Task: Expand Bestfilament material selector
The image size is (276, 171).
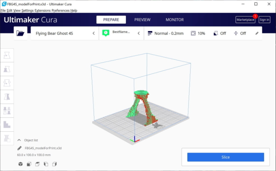Action: [x=121, y=34]
